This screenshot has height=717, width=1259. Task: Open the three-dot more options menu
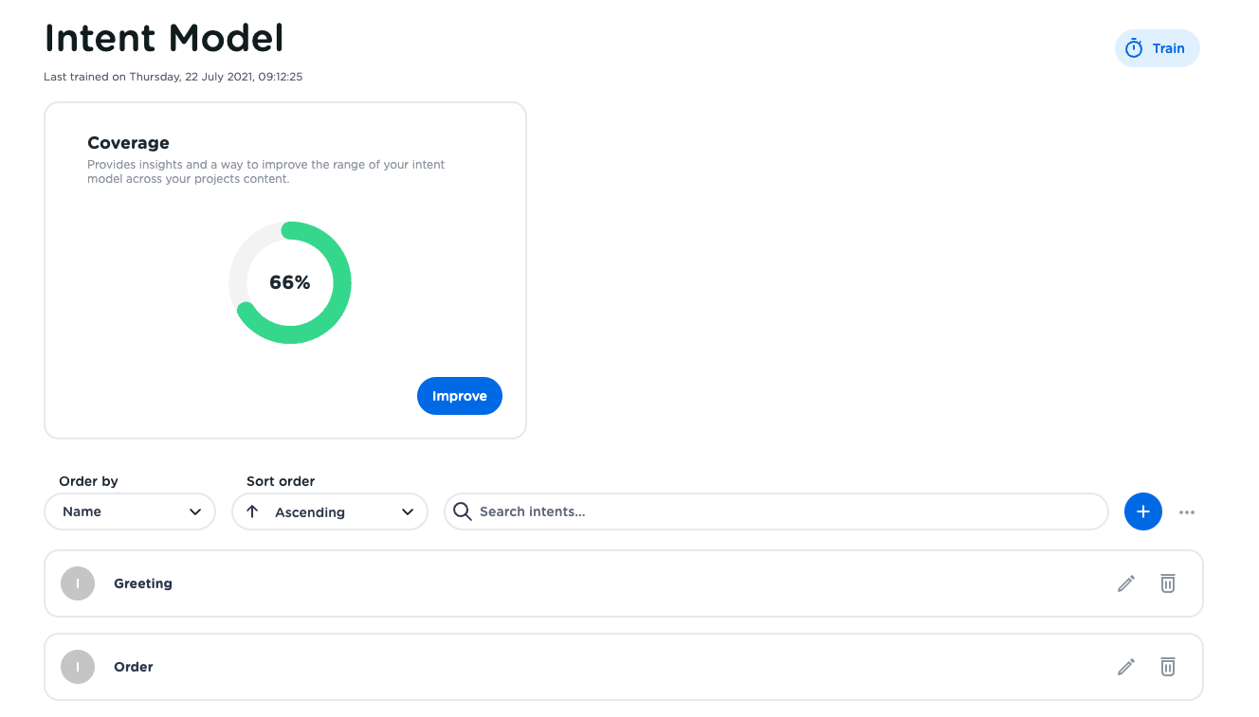point(1187,512)
